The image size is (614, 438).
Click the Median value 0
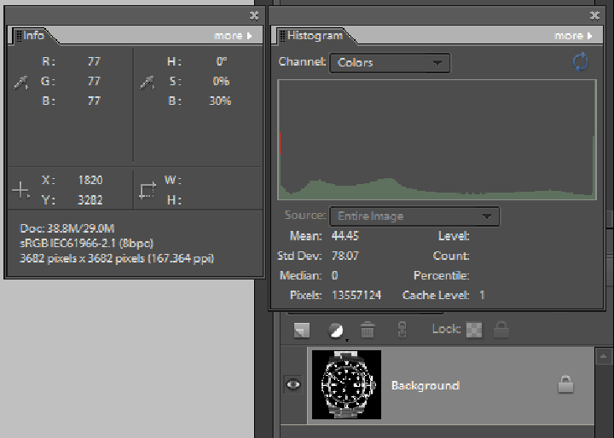pos(334,275)
